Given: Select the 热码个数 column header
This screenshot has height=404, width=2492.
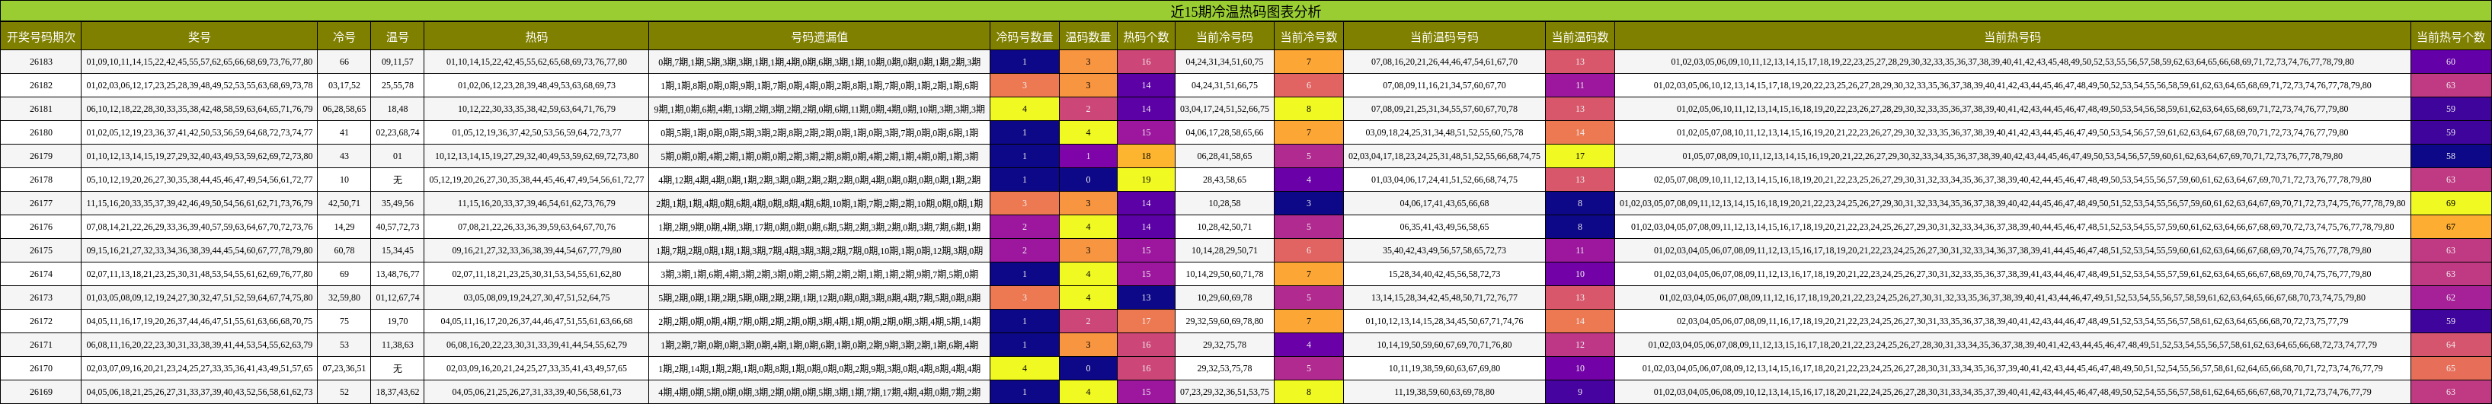Looking at the screenshot, I should pos(1147,38).
